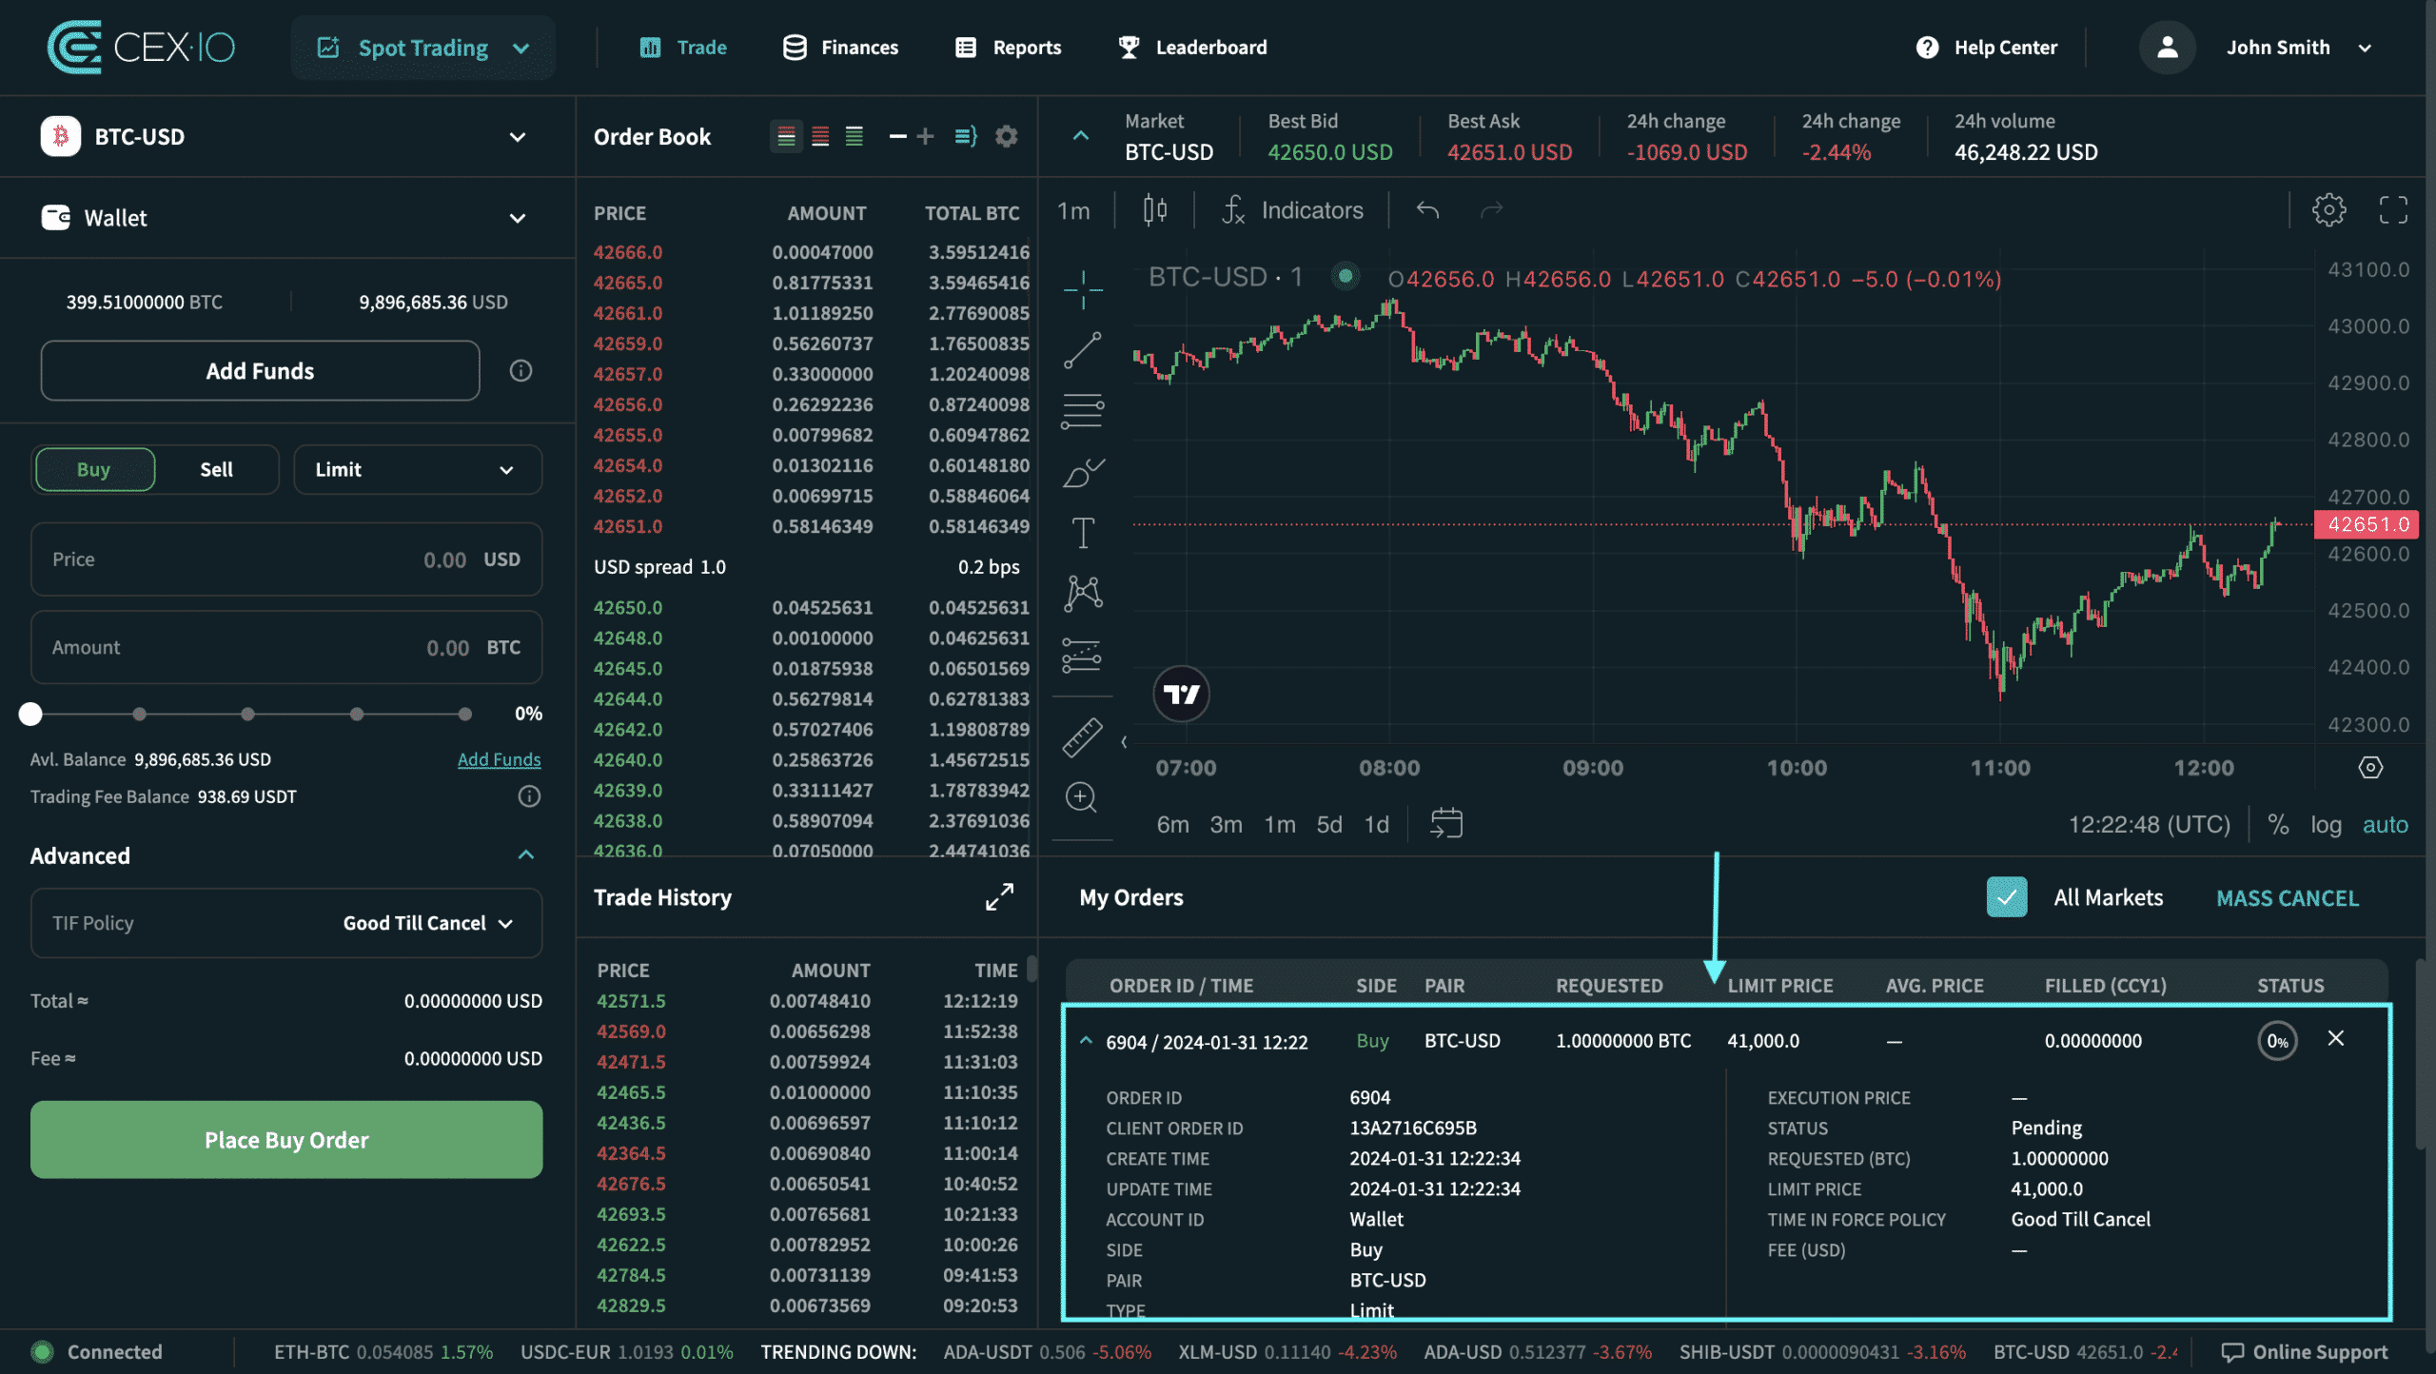2436x1374 pixels.
Task: Click Add Funds info icon
Action: 521,371
